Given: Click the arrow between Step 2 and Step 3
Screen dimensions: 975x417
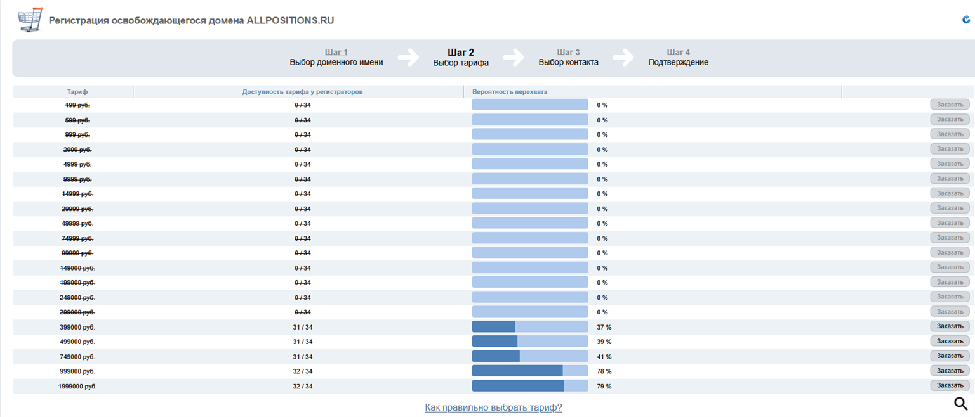Looking at the screenshot, I should 513,58.
